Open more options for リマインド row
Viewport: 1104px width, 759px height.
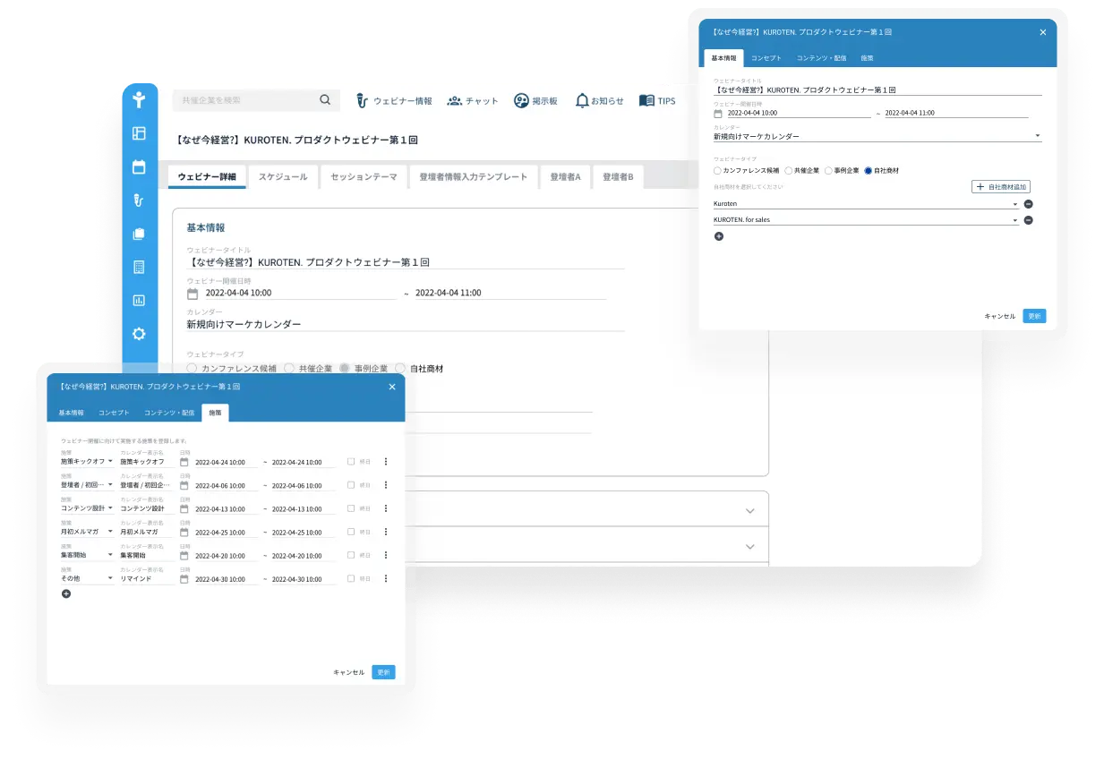[x=386, y=578]
